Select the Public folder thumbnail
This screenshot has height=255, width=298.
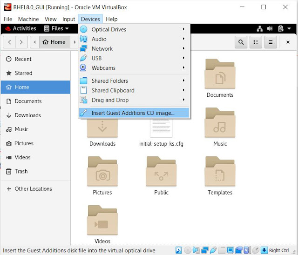pos(161,171)
